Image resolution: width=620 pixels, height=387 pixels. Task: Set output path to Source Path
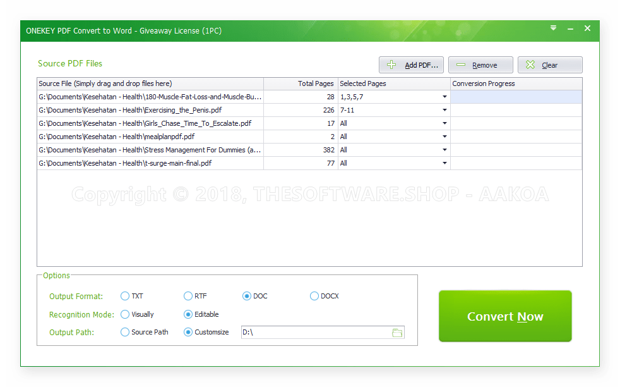coord(125,332)
